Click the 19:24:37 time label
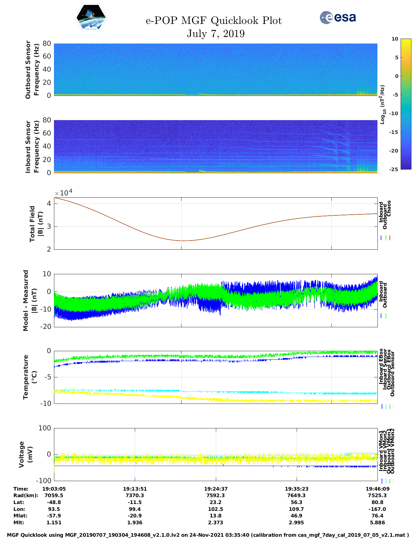Screen dimensions: 417x540 pos(216,489)
